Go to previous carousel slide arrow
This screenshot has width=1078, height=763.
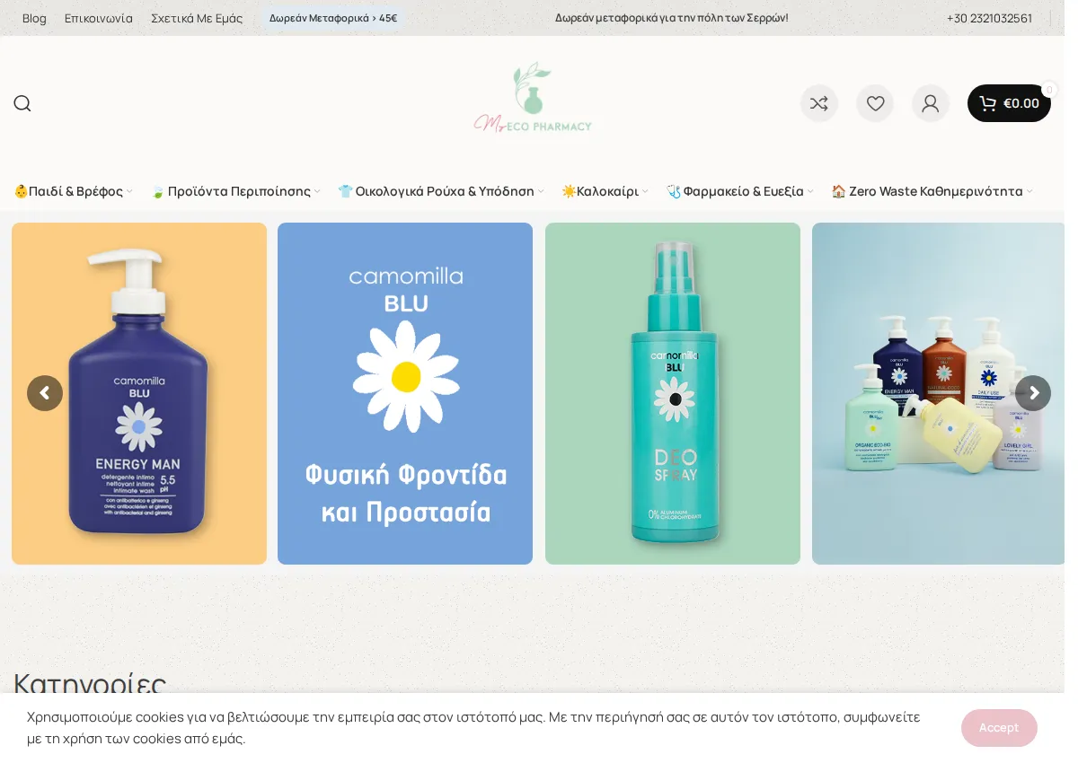point(45,393)
